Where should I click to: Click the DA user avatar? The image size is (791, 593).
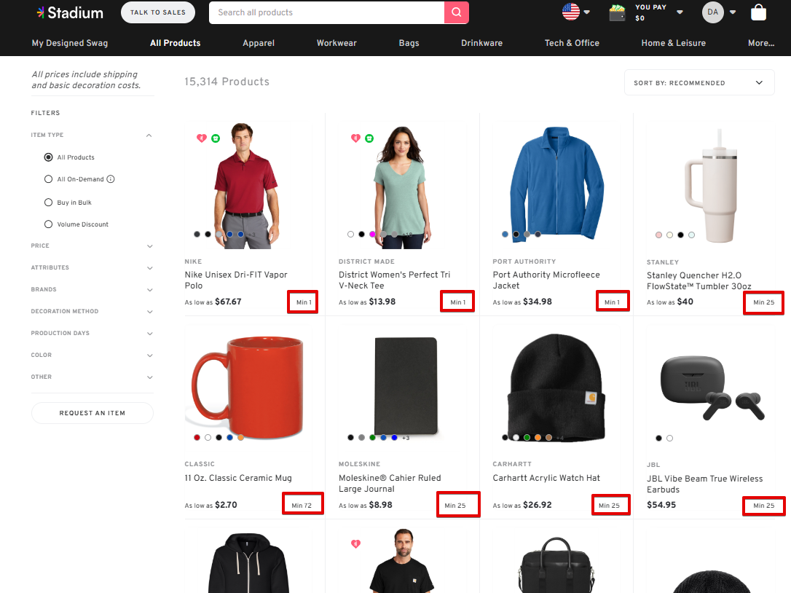(x=712, y=12)
